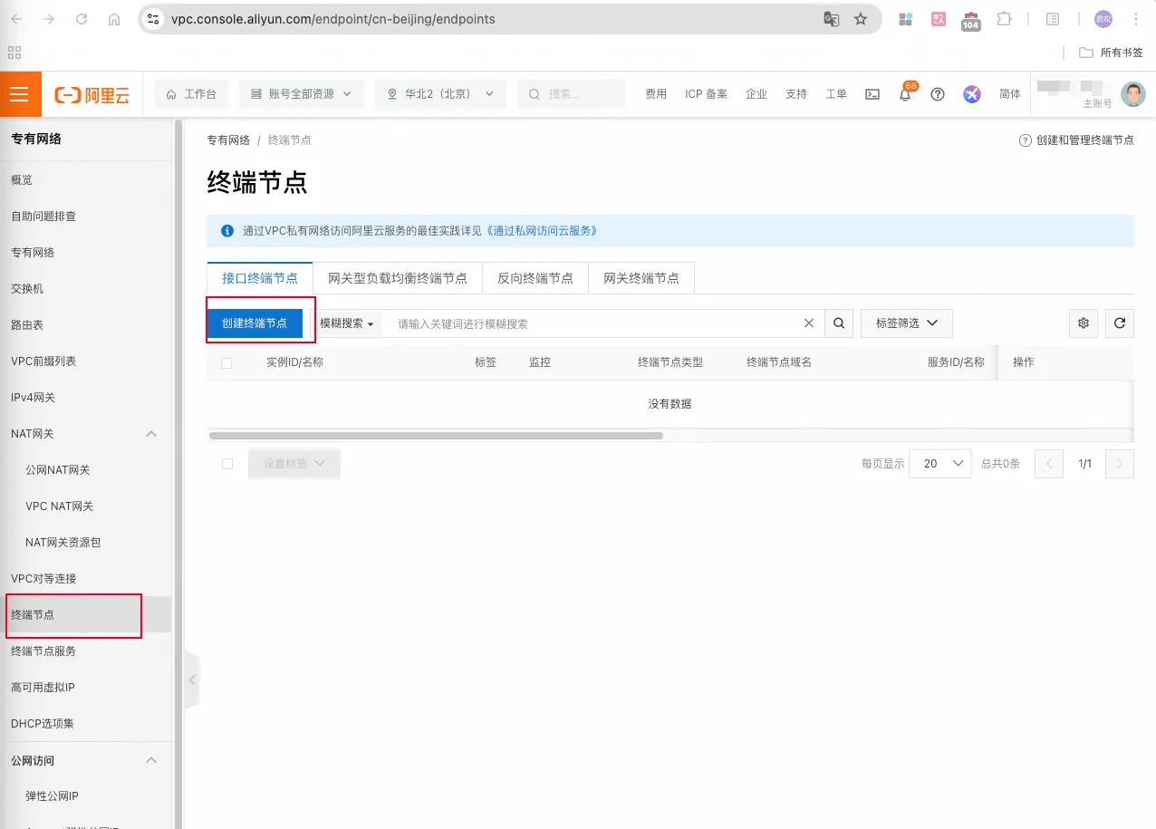Go to previous page arrow
1156x829 pixels.
(1050, 464)
